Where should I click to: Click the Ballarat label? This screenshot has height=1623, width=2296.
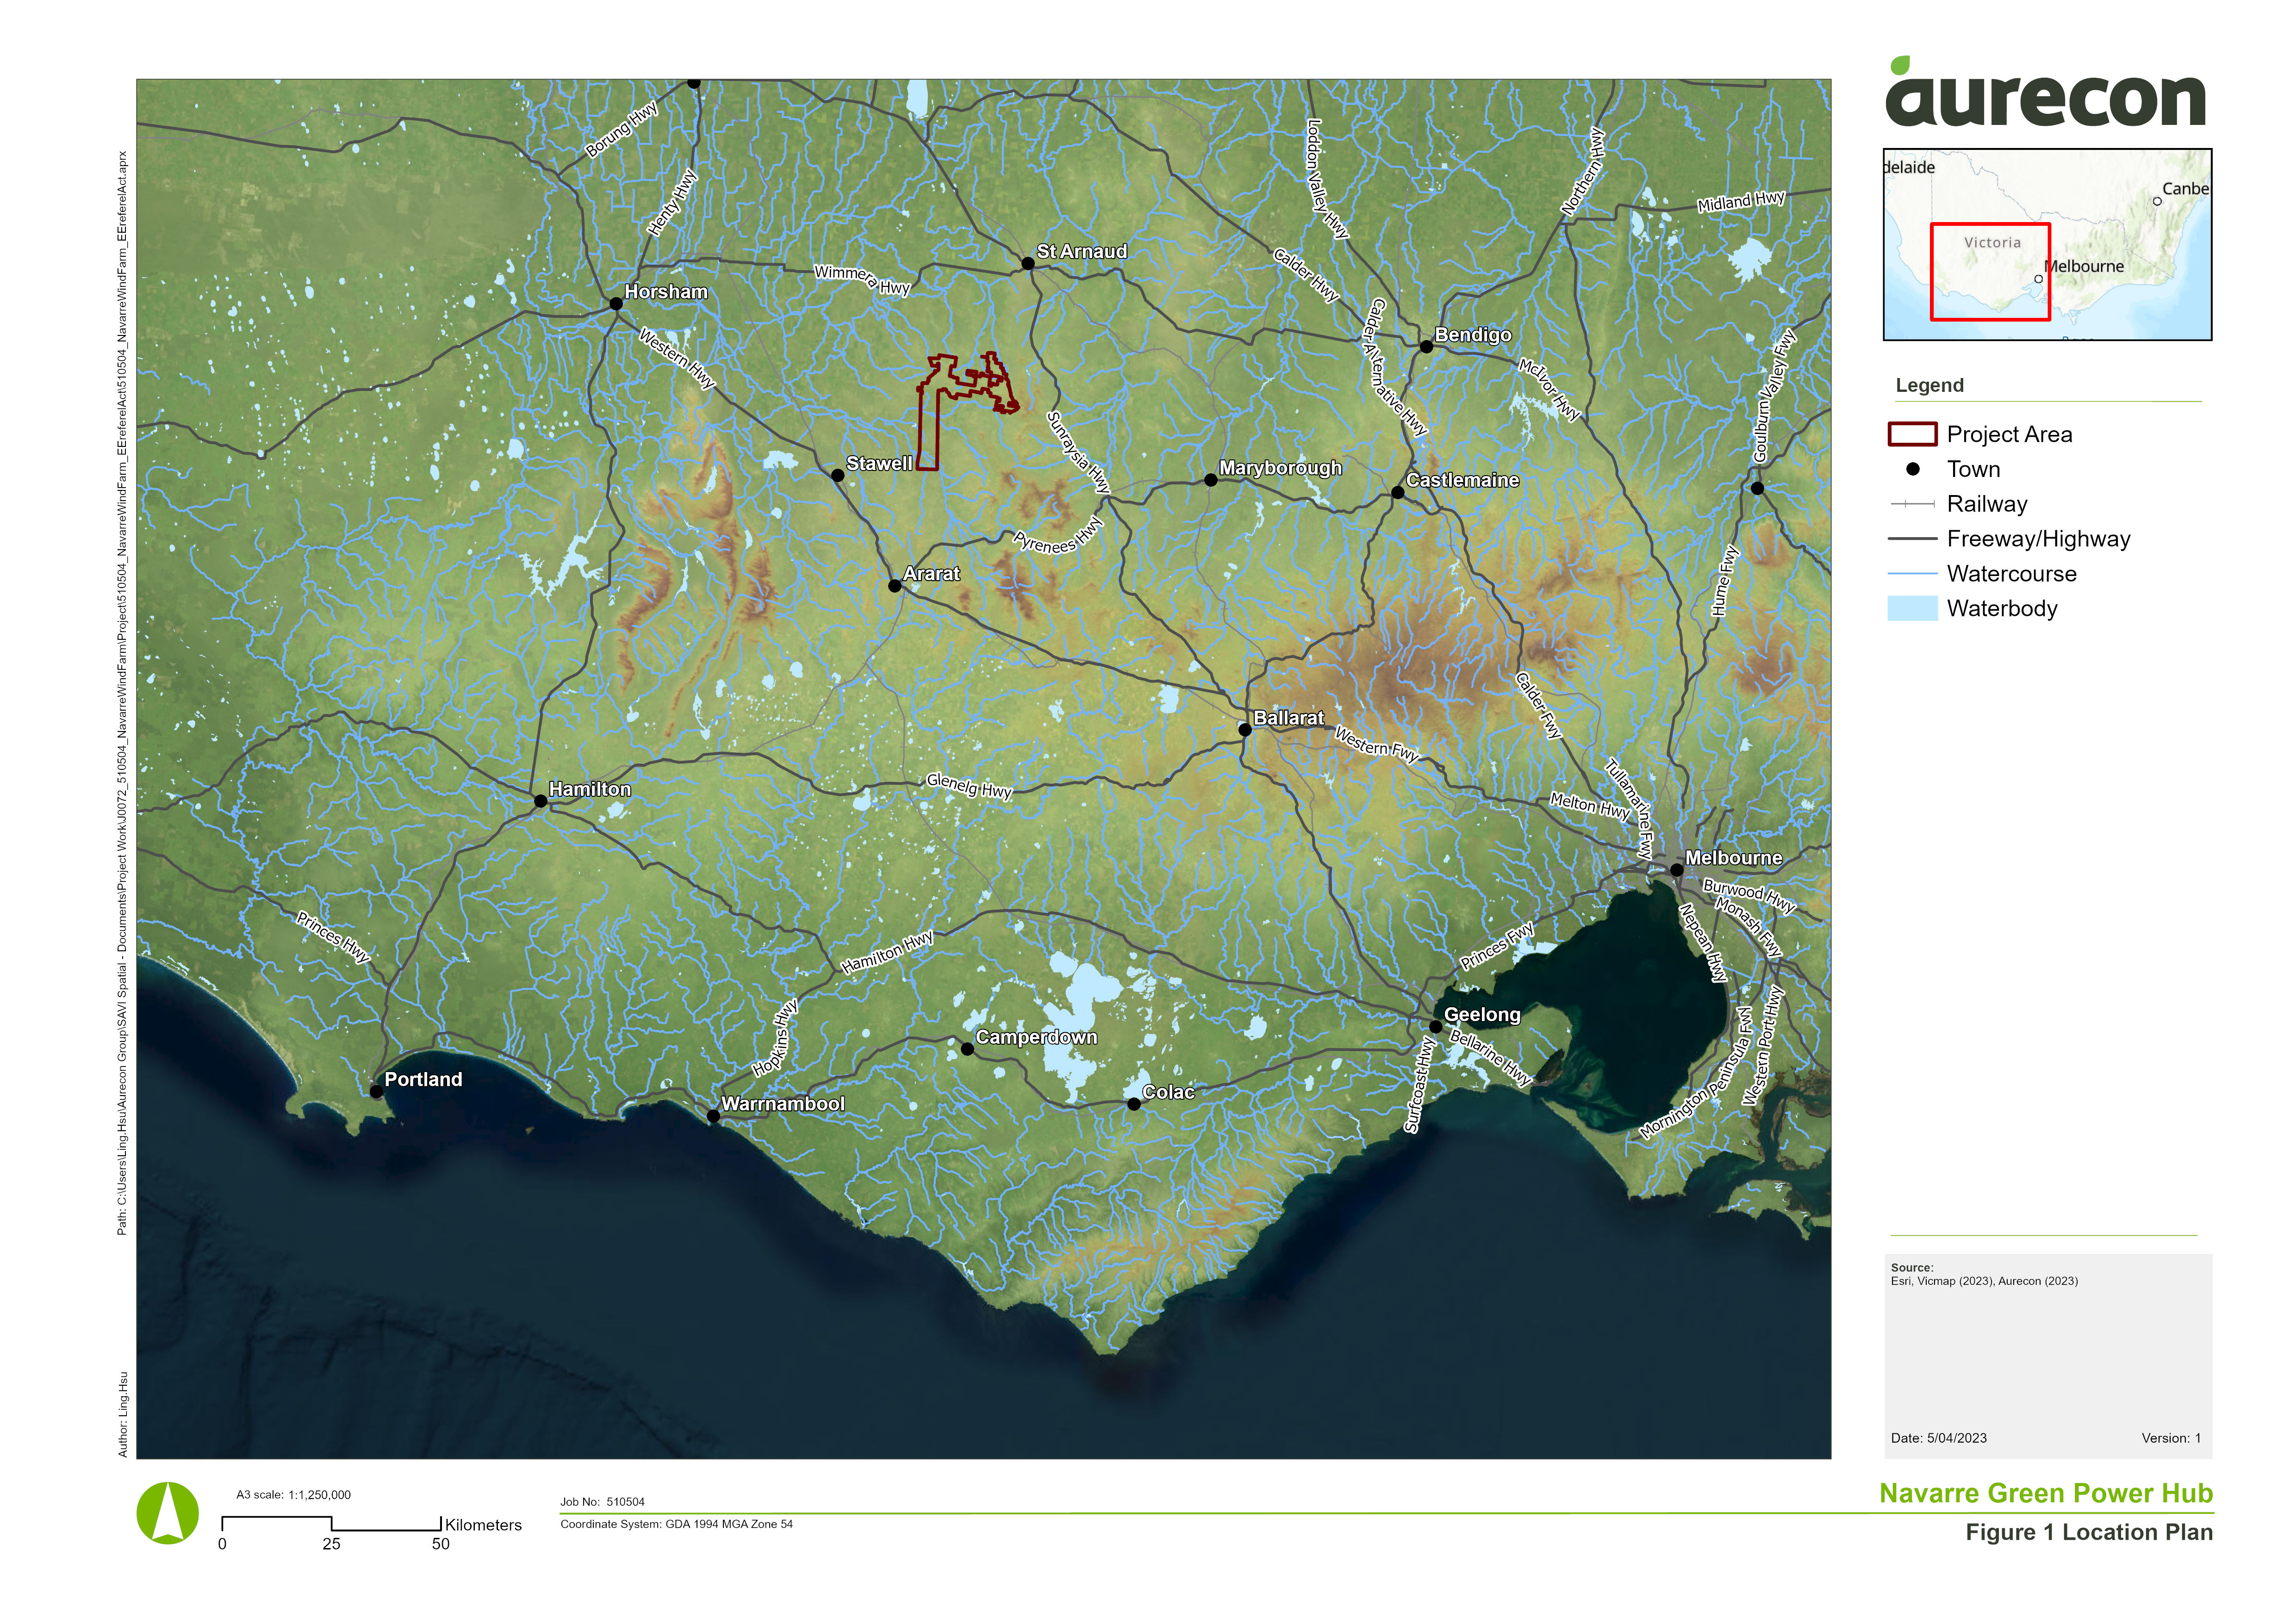click(x=1289, y=719)
